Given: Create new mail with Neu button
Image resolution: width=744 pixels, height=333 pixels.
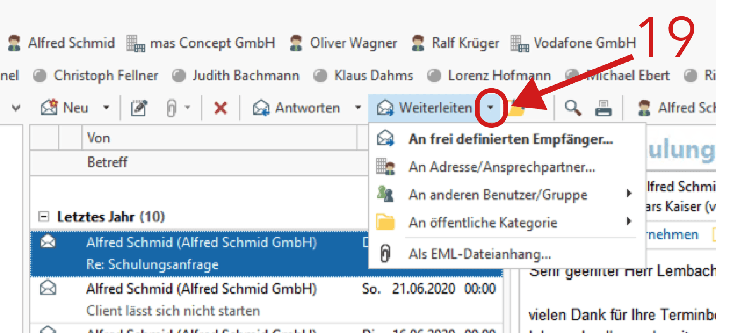Looking at the screenshot, I should 65,108.
